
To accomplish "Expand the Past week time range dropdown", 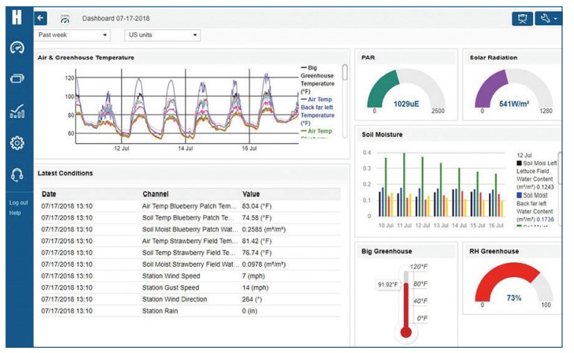I will 73,35.
